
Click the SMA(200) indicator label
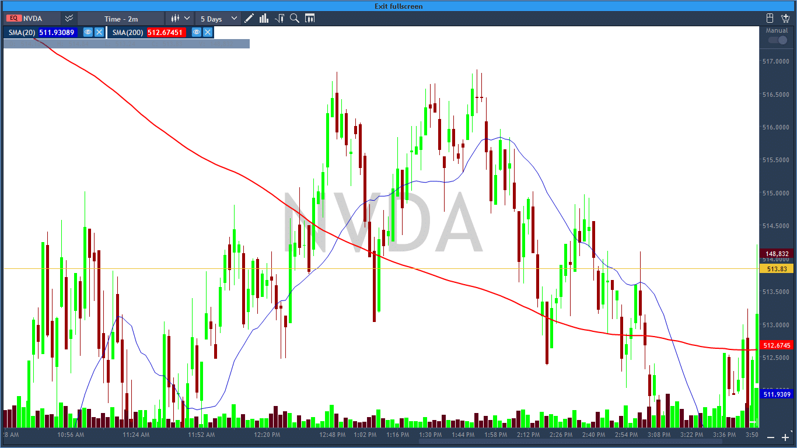pos(128,33)
